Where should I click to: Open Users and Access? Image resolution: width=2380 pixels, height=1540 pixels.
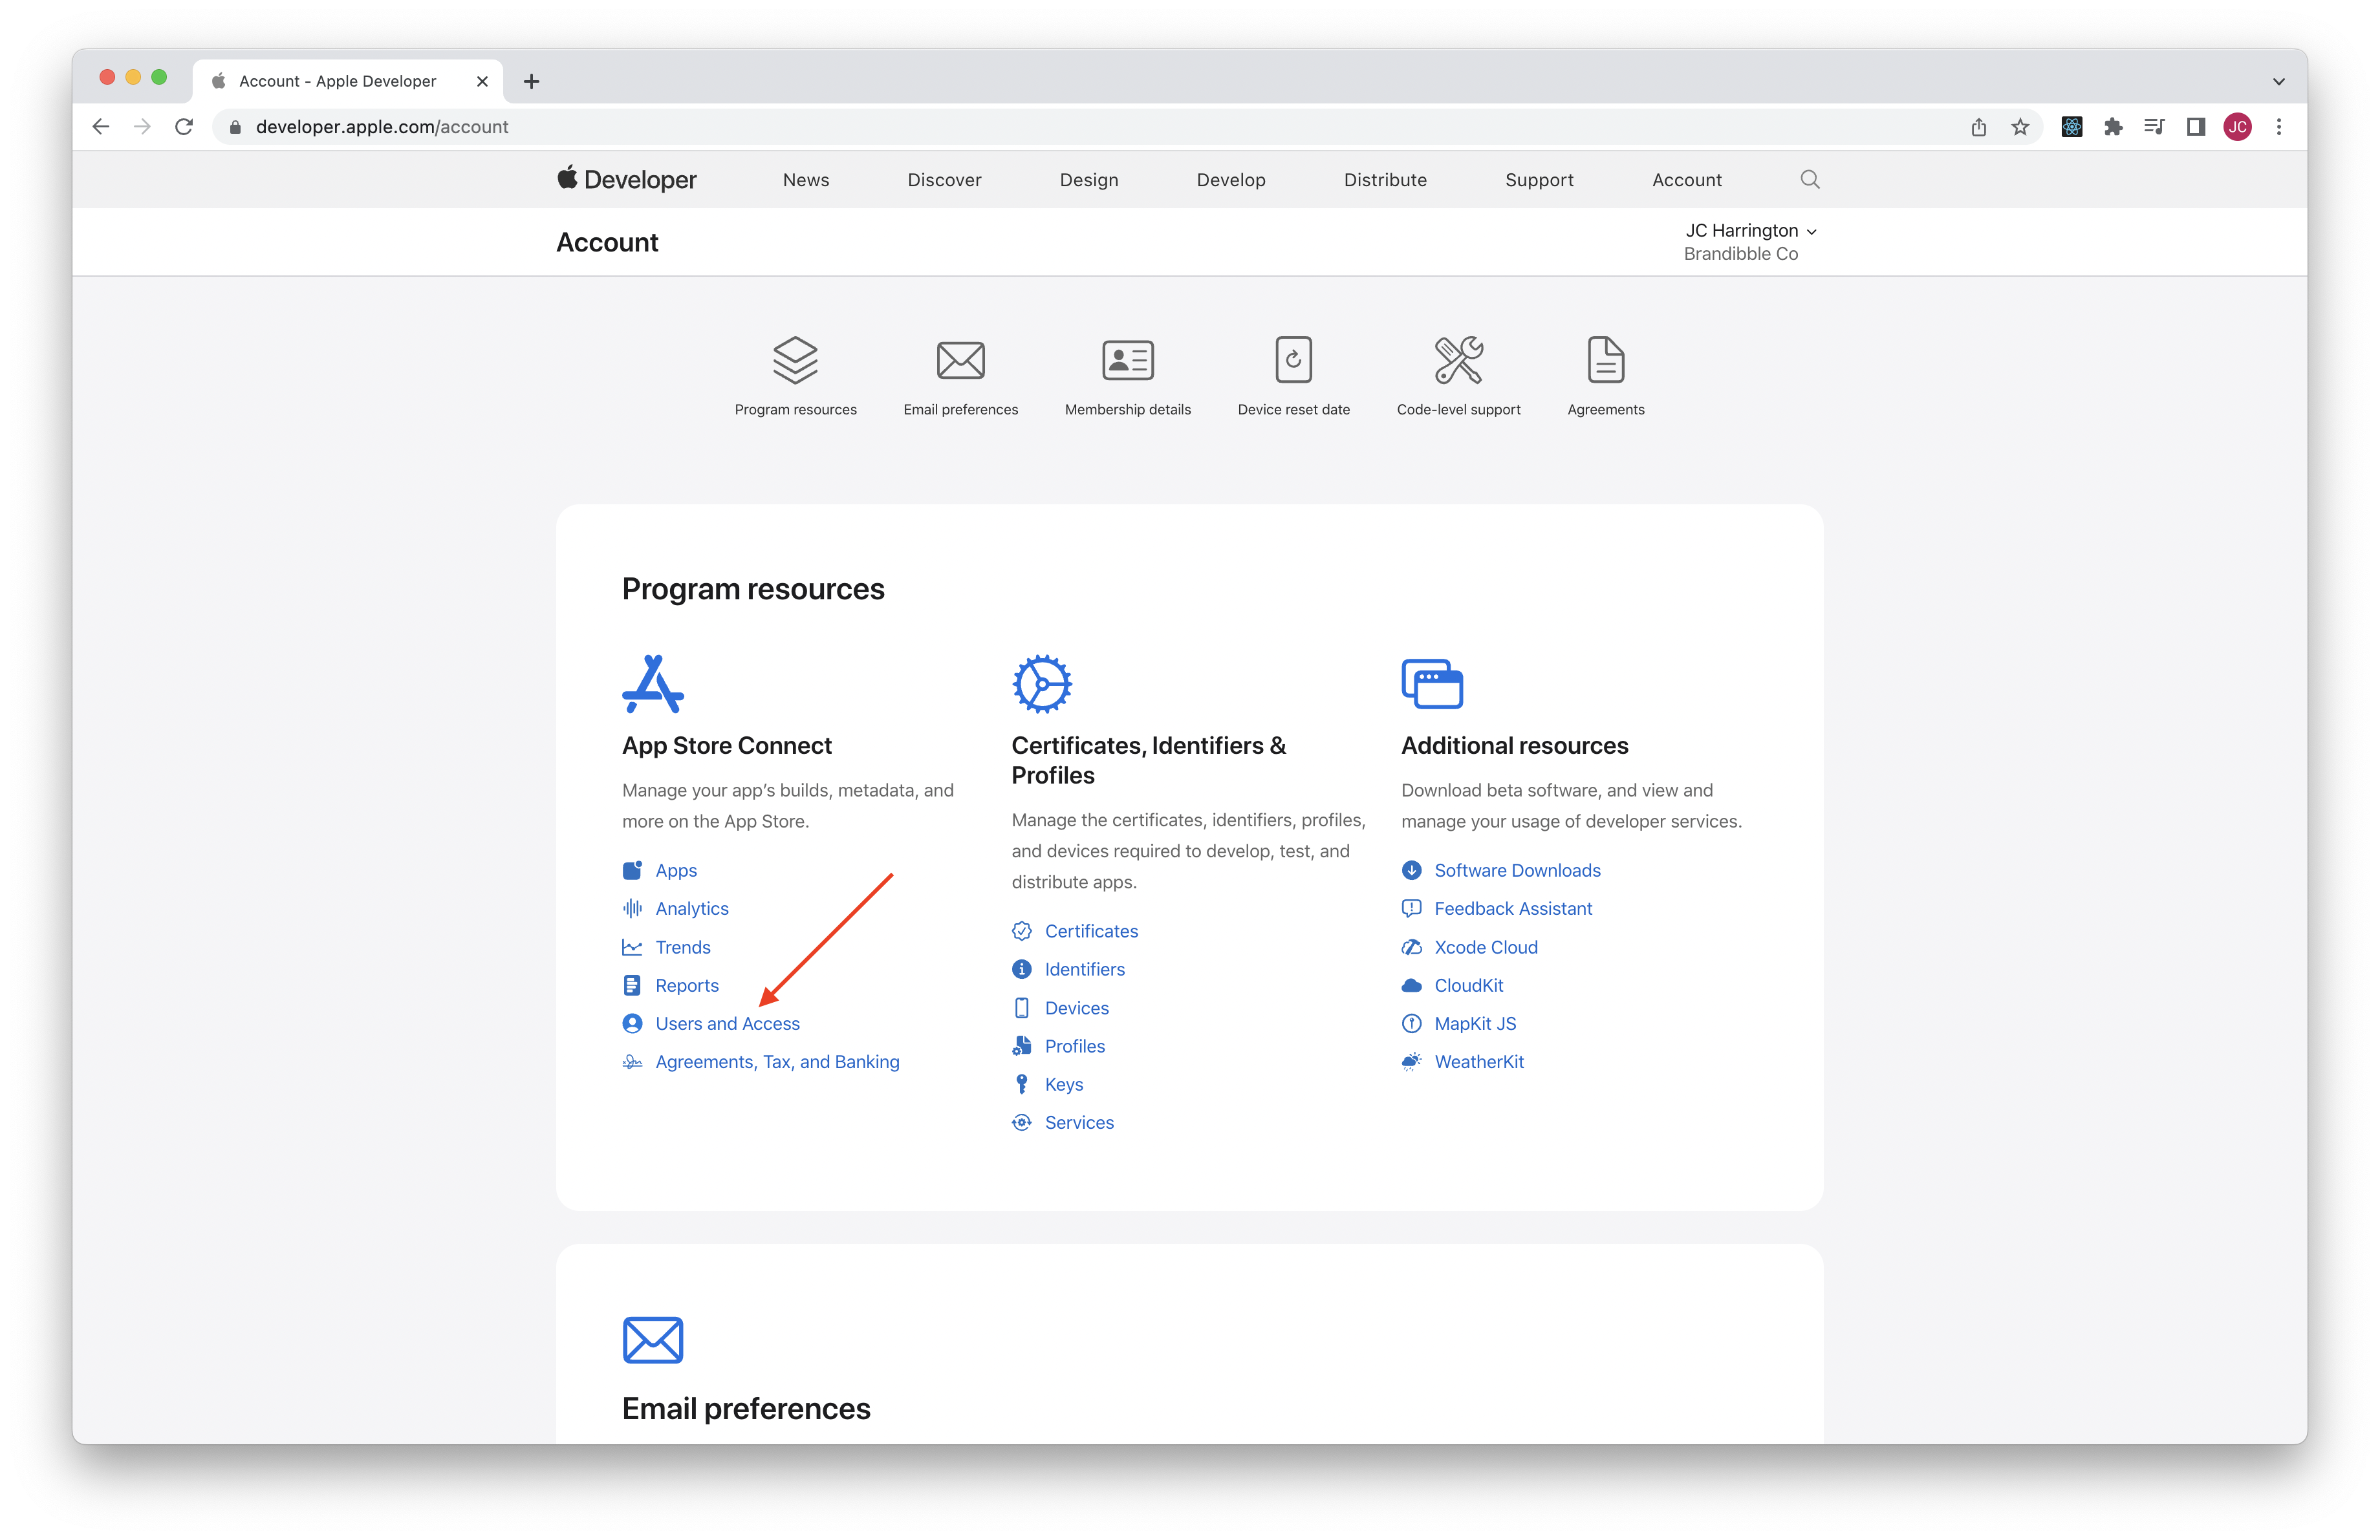pyautogui.click(x=727, y=1023)
